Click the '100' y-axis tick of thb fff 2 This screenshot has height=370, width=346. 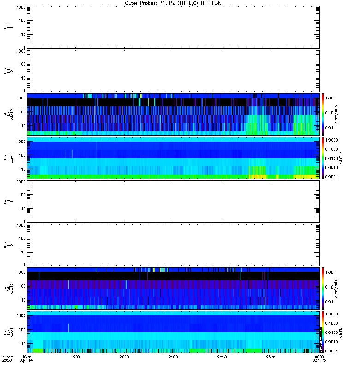[22, 64]
